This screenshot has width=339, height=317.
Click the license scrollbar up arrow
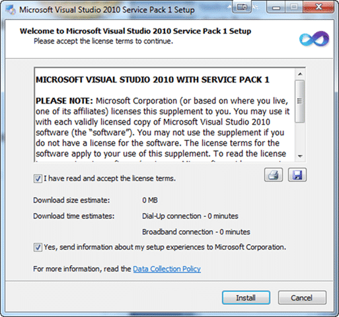[300, 74]
